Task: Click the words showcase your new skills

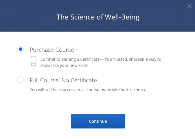Action: click(x=64, y=66)
